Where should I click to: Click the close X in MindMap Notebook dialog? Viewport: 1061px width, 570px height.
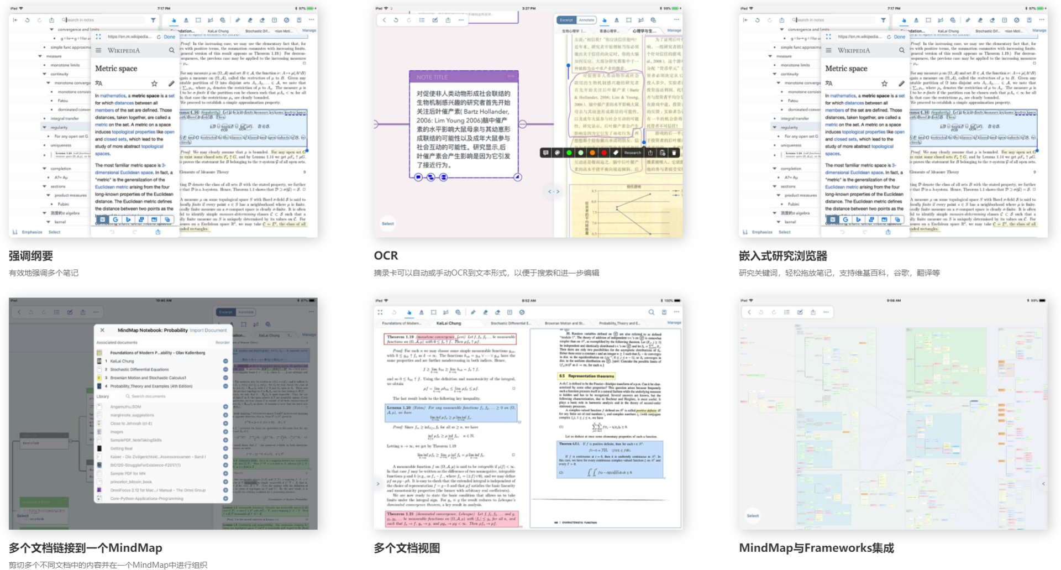coord(102,330)
